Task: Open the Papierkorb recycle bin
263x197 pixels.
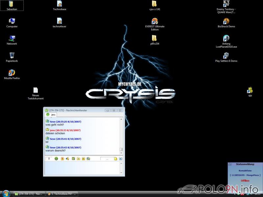Action: 12,57
